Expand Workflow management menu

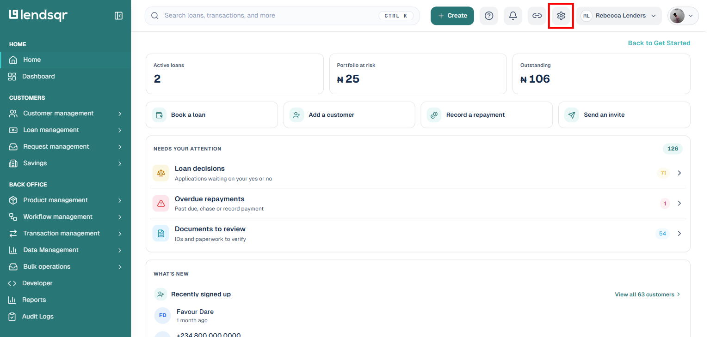(x=66, y=217)
